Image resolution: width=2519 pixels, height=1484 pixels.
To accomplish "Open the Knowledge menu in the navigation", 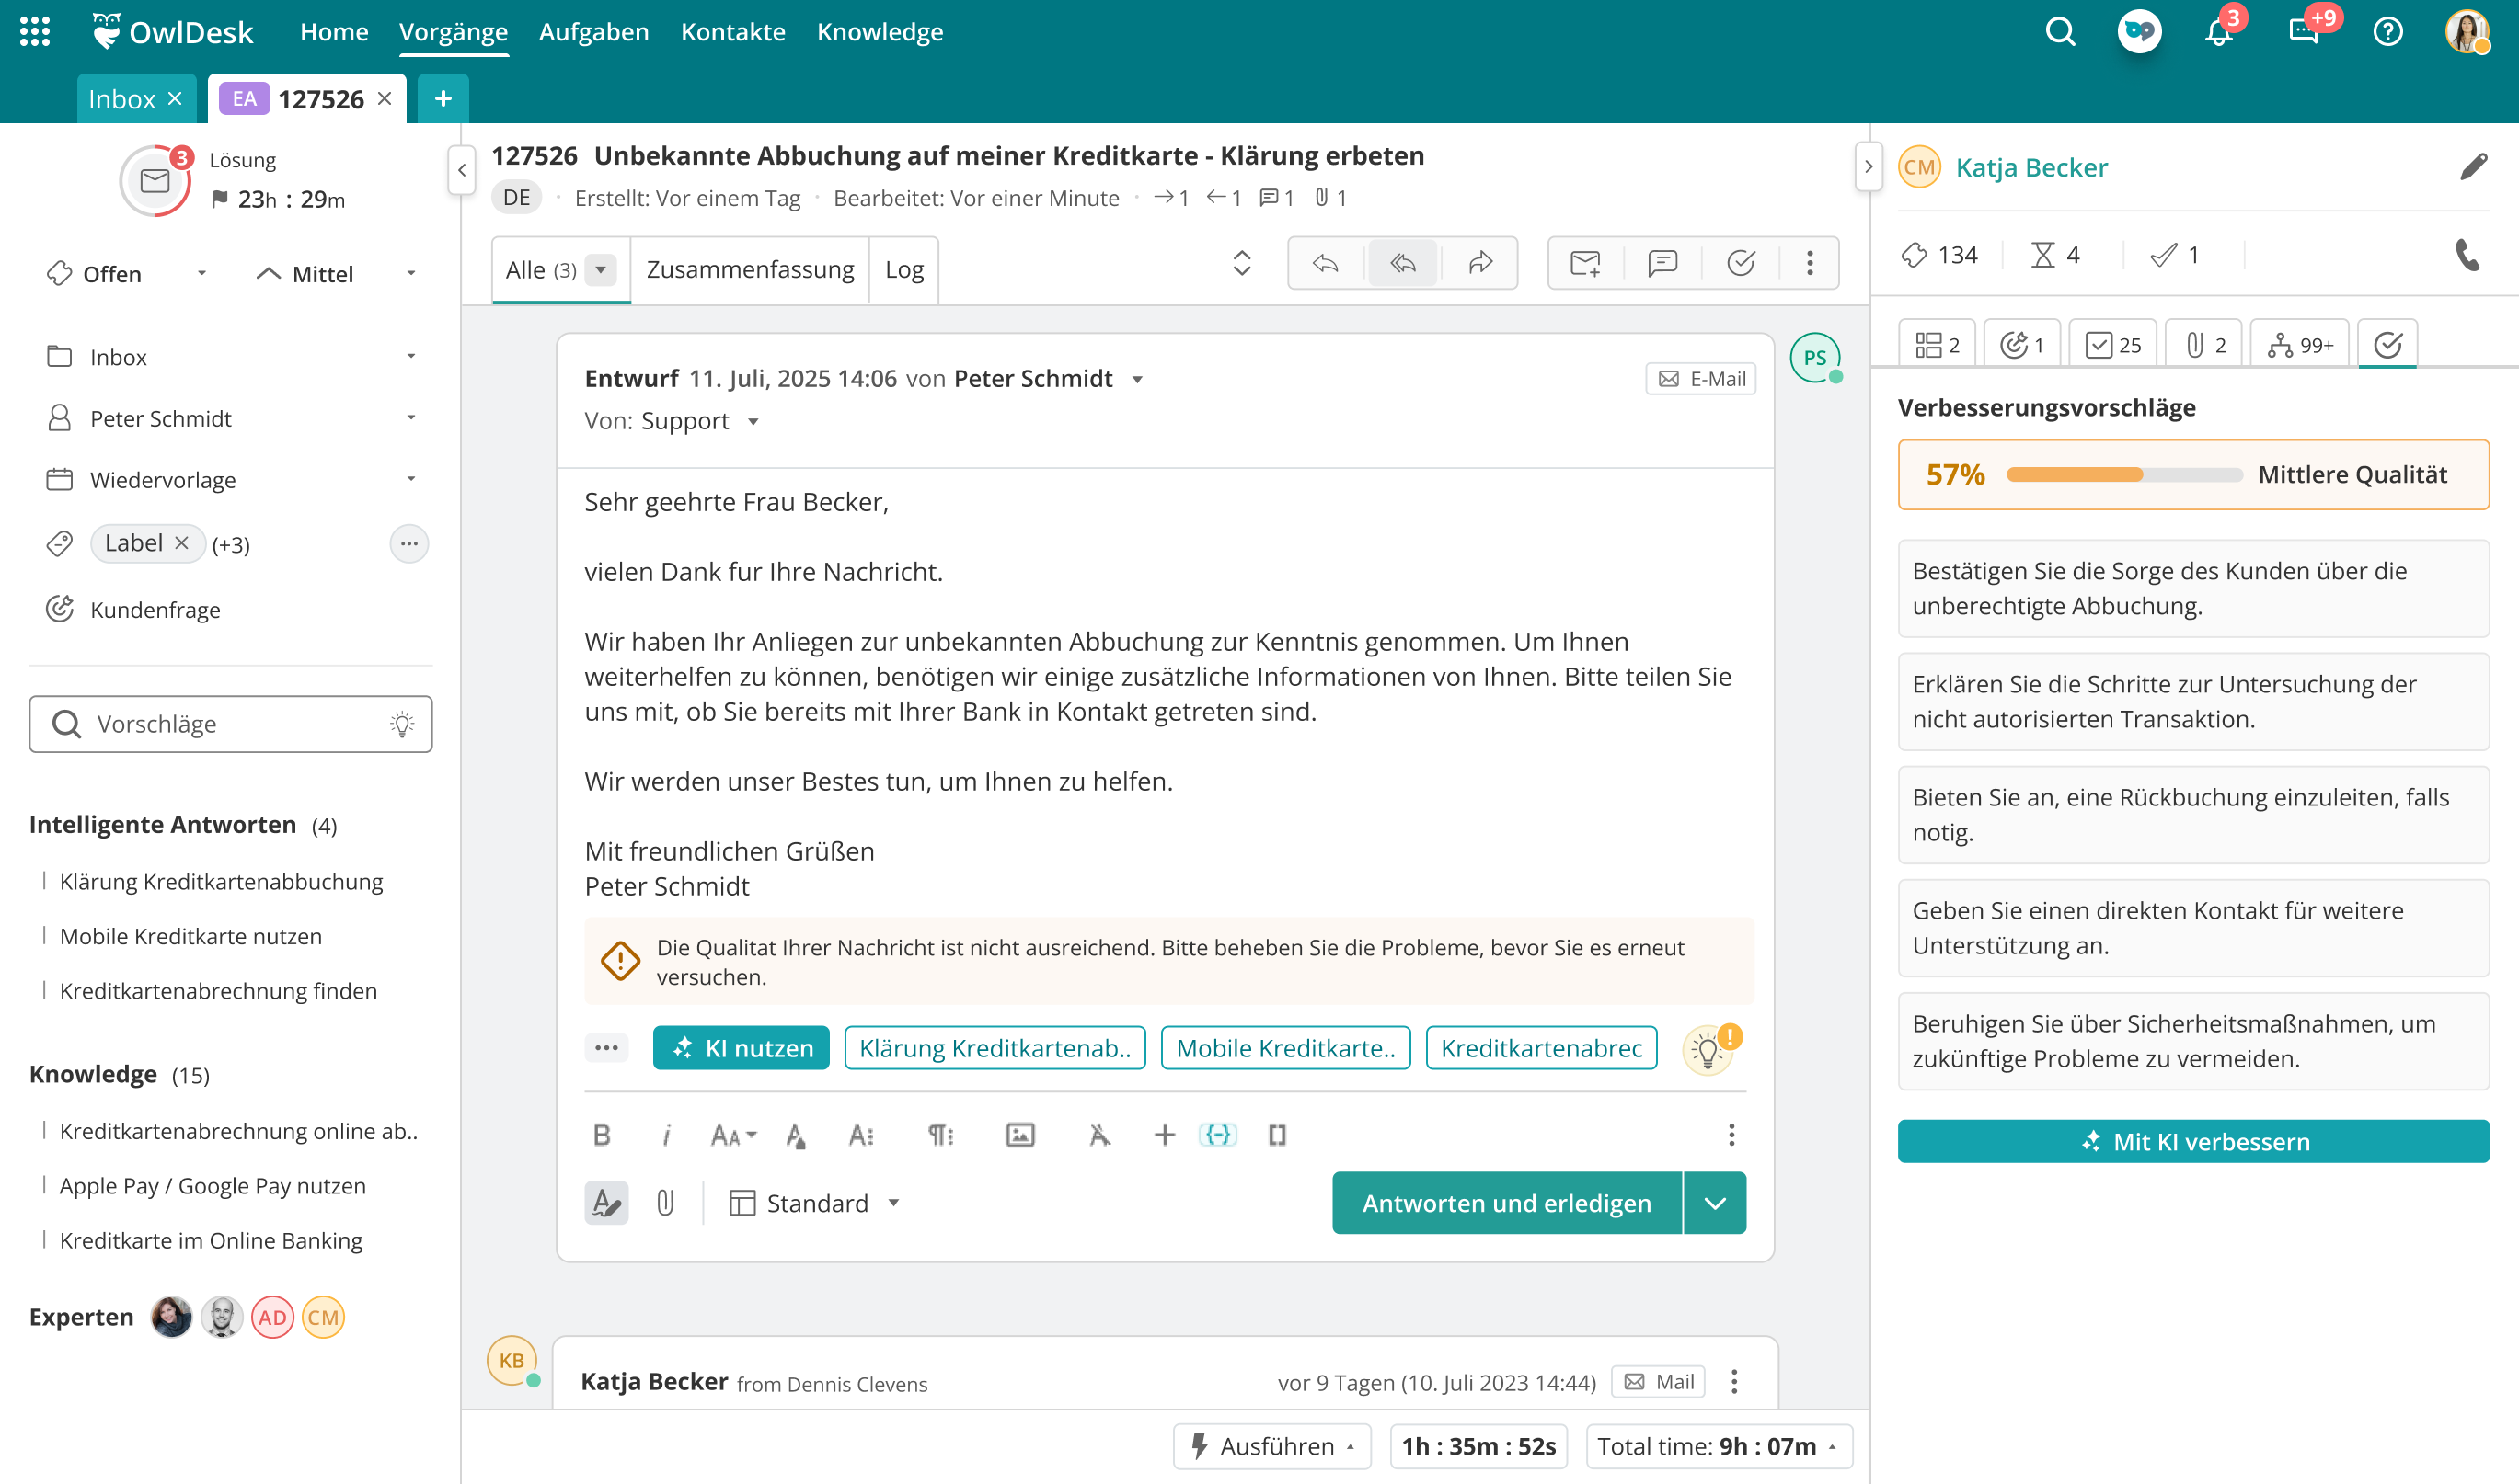I will tap(880, 31).
